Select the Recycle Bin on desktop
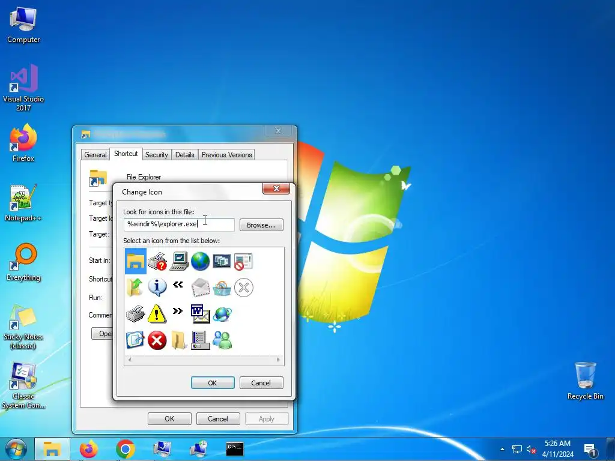 pyautogui.click(x=585, y=380)
